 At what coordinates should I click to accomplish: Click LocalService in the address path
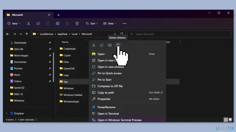coord(46,34)
